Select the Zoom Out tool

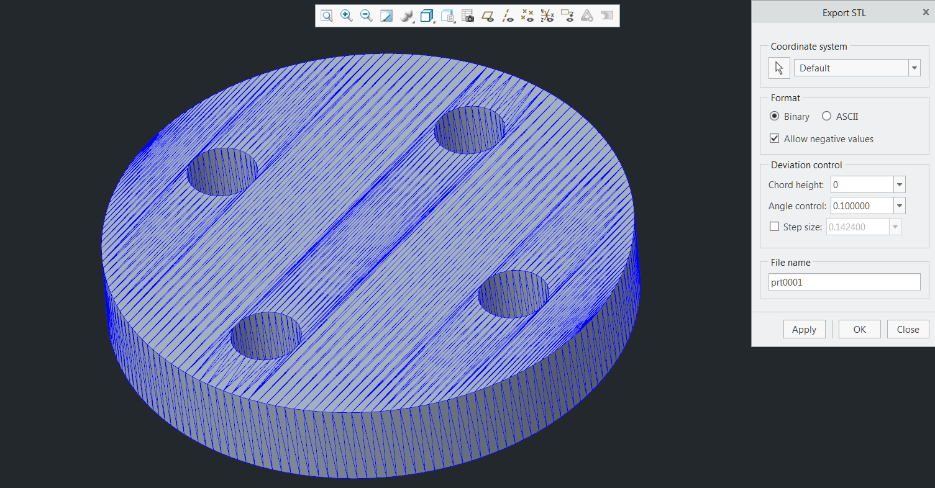[366, 16]
